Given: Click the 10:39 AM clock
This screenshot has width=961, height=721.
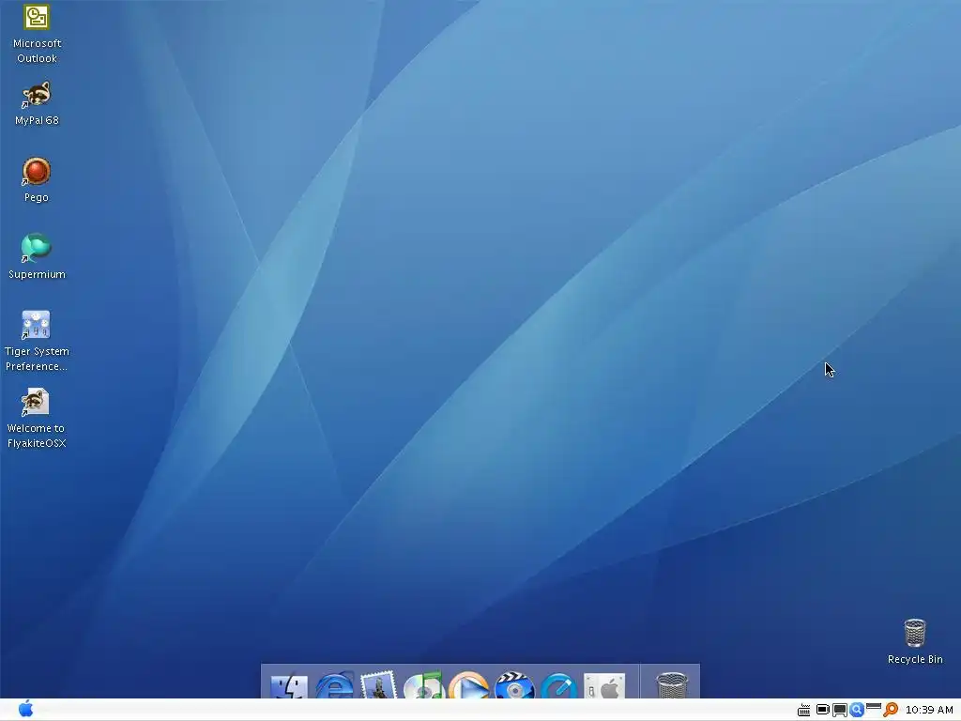Looking at the screenshot, I should [x=929, y=710].
